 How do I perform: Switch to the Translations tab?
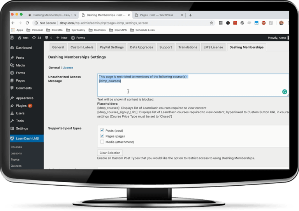pyautogui.click(x=188, y=47)
